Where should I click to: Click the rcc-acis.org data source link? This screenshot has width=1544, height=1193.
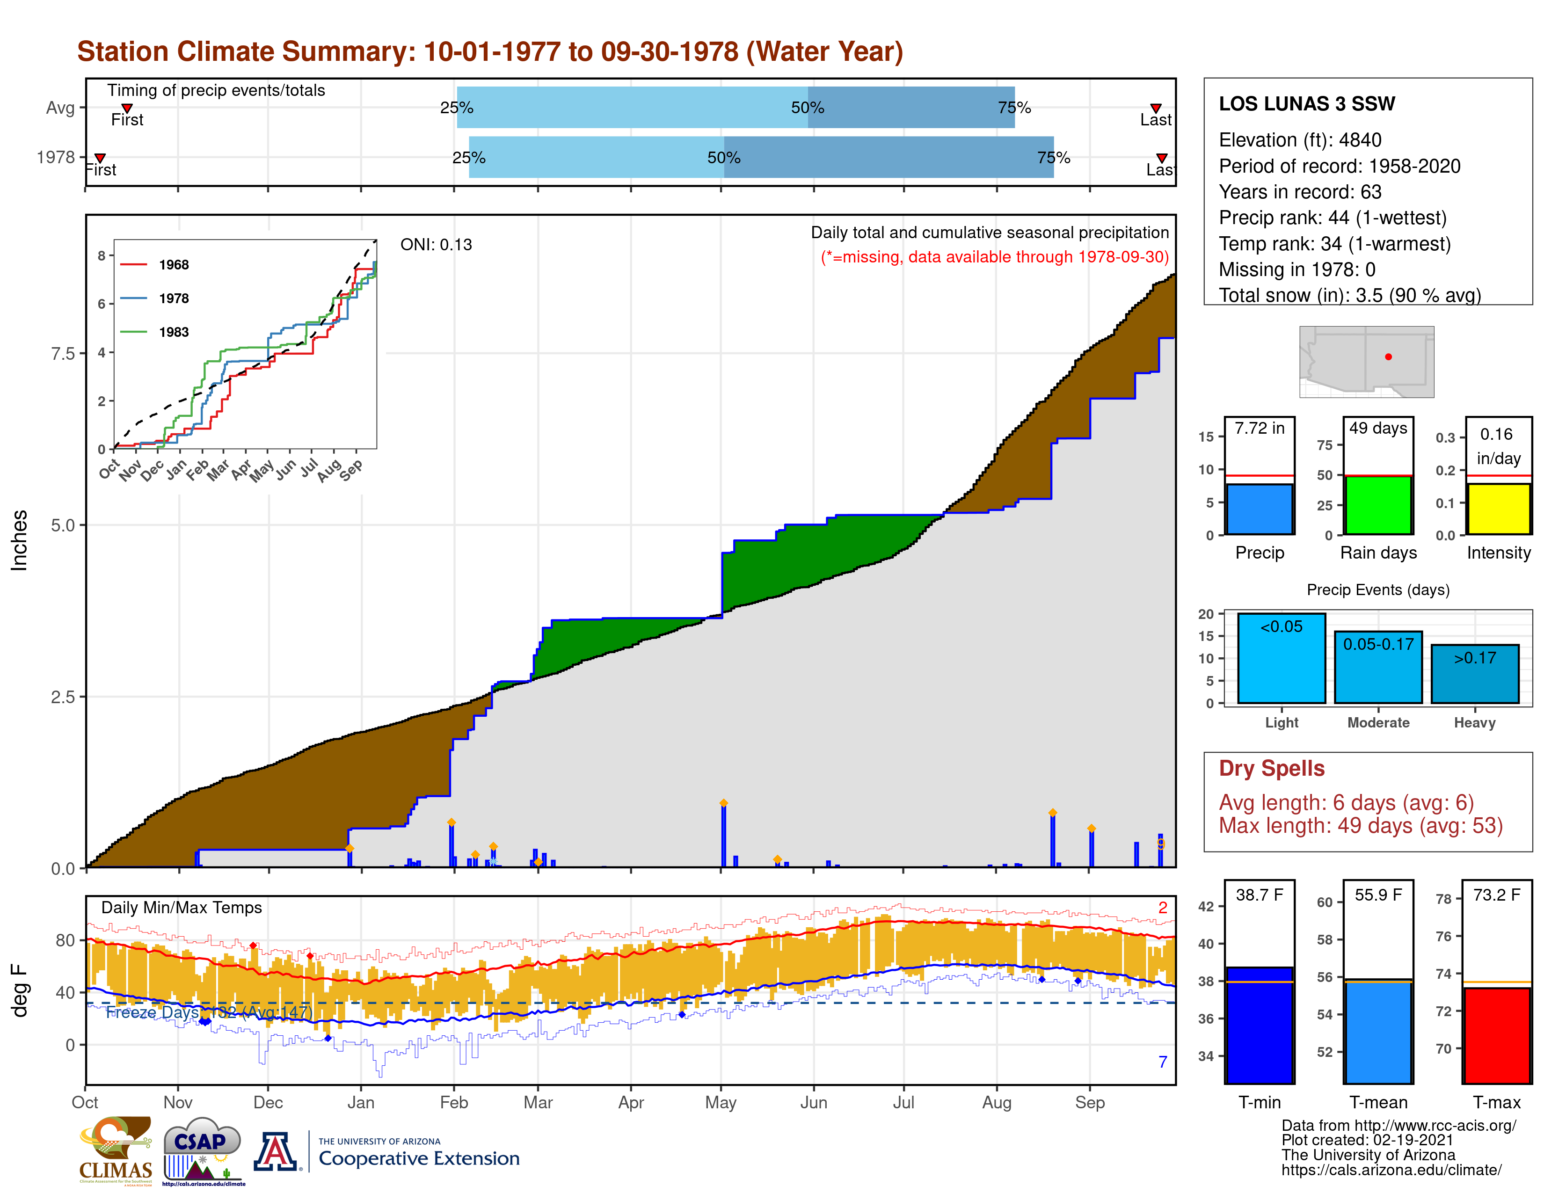coord(1398,1126)
